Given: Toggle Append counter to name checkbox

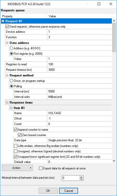Looking at the screenshot, I should coord(15,129).
